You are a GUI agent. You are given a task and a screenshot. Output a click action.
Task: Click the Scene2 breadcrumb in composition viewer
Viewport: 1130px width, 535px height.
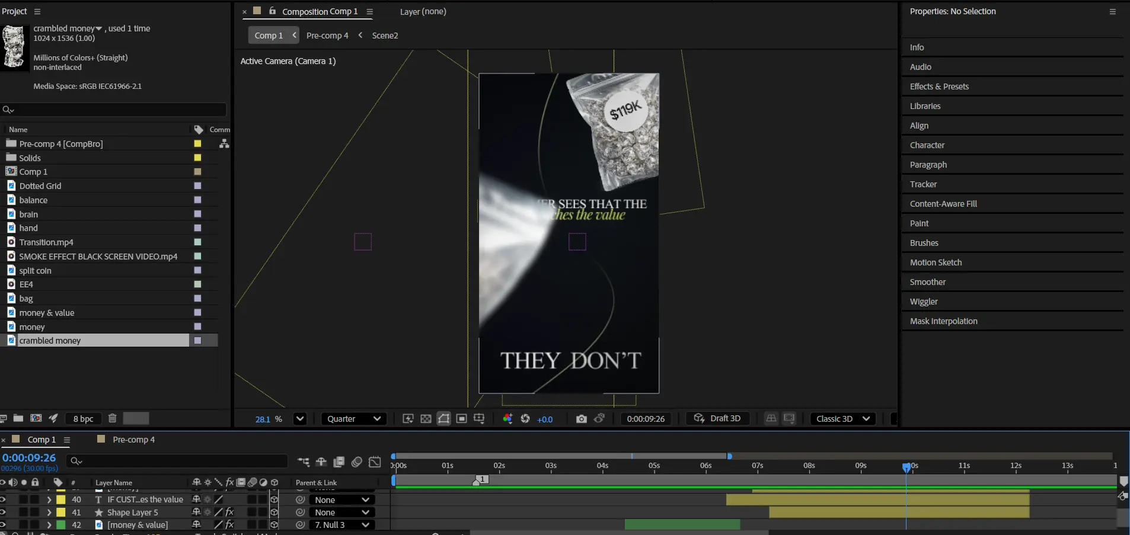pos(385,36)
